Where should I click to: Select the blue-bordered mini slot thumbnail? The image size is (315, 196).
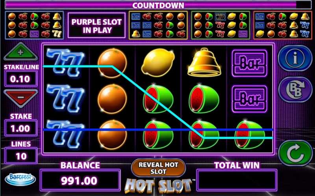34,25
